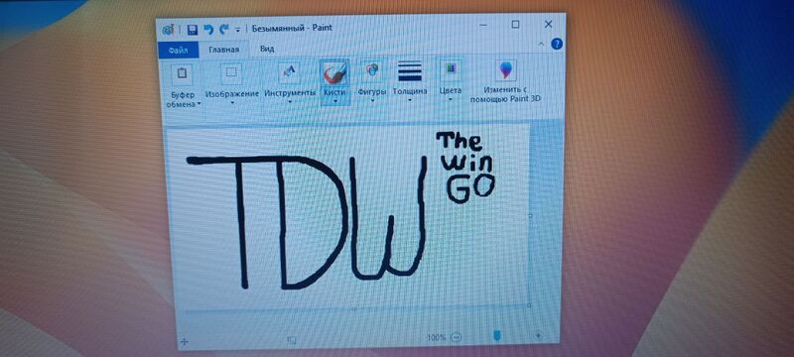The image size is (794, 357).
Task: Expand the Кисти dropdown arrow
Action: pyautogui.click(x=334, y=100)
